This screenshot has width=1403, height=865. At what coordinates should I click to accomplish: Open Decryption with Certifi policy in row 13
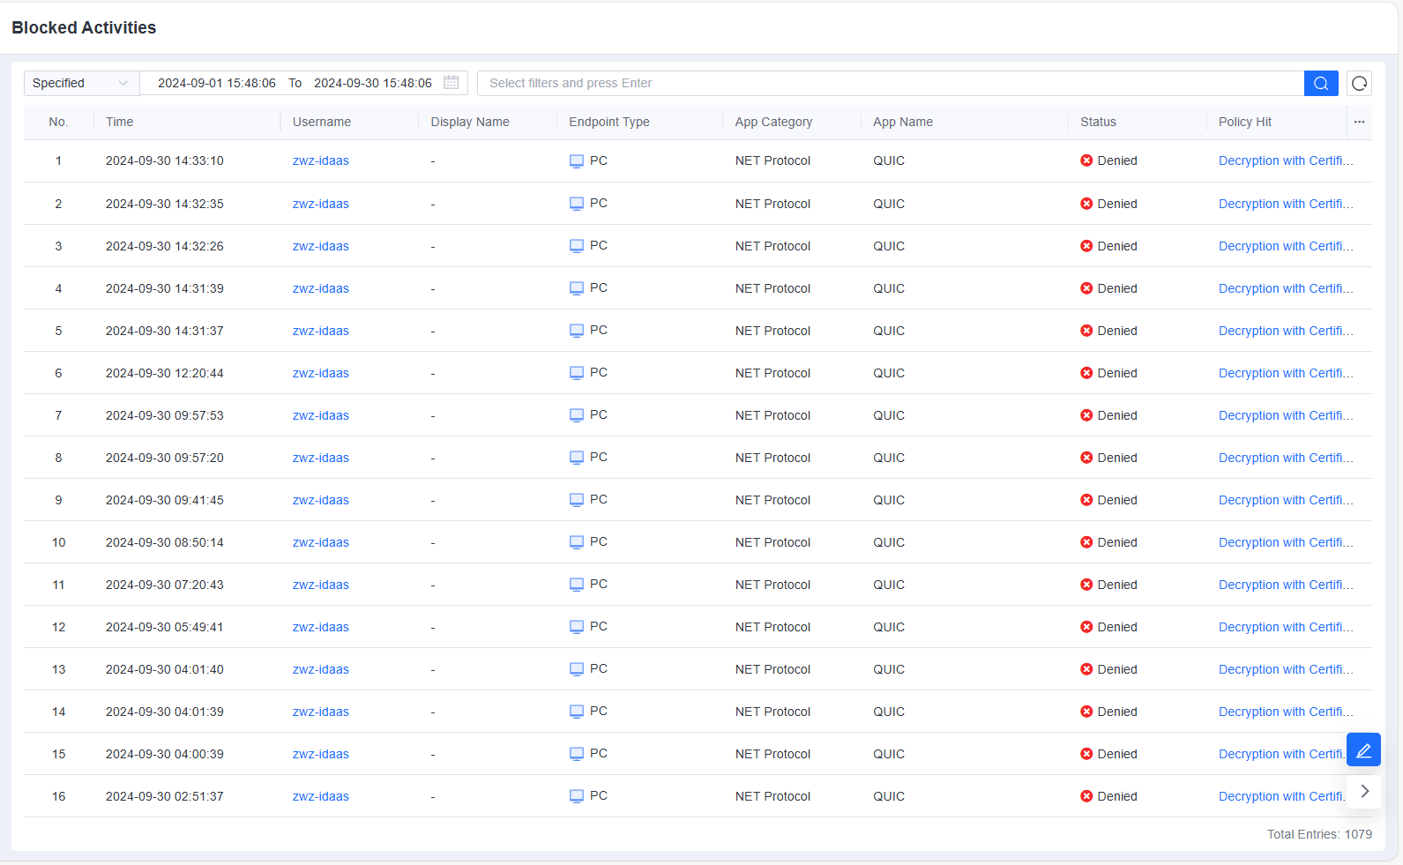click(x=1286, y=669)
